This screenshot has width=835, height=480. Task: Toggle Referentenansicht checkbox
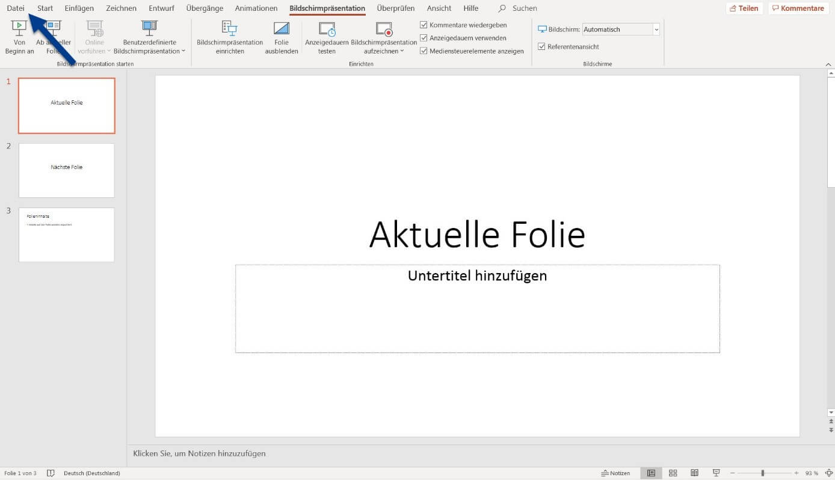coord(541,46)
